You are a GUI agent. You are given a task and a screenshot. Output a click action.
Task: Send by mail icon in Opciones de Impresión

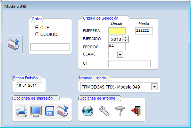click(63, 111)
